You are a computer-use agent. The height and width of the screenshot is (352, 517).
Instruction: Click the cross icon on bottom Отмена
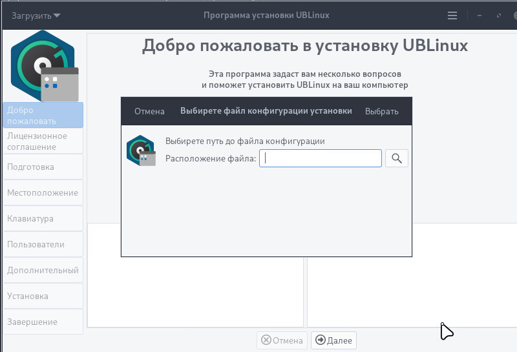point(266,340)
